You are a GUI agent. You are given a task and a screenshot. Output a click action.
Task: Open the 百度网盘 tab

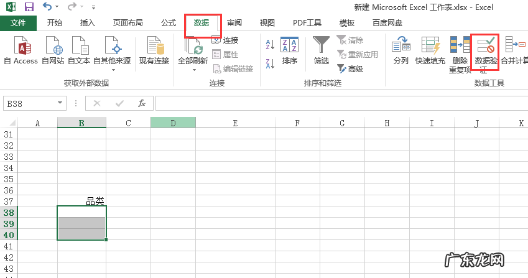point(387,23)
